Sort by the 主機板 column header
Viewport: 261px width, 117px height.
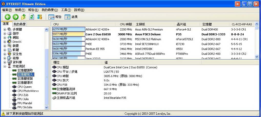click(x=154, y=24)
